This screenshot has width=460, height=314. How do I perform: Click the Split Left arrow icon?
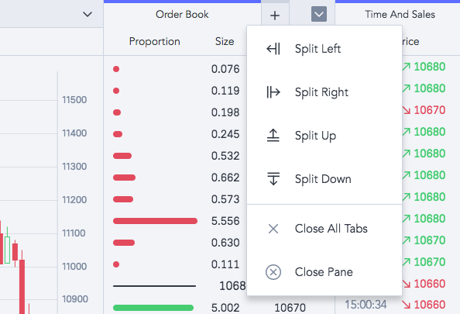(x=273, y=49)
